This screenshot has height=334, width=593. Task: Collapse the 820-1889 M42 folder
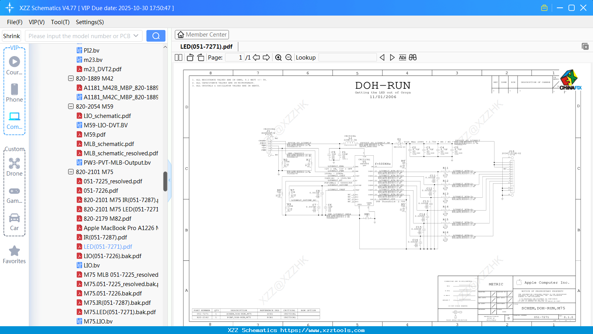71,78
